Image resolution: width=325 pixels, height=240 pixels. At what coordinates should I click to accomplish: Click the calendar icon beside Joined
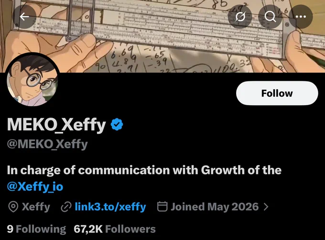click(162, 207)
